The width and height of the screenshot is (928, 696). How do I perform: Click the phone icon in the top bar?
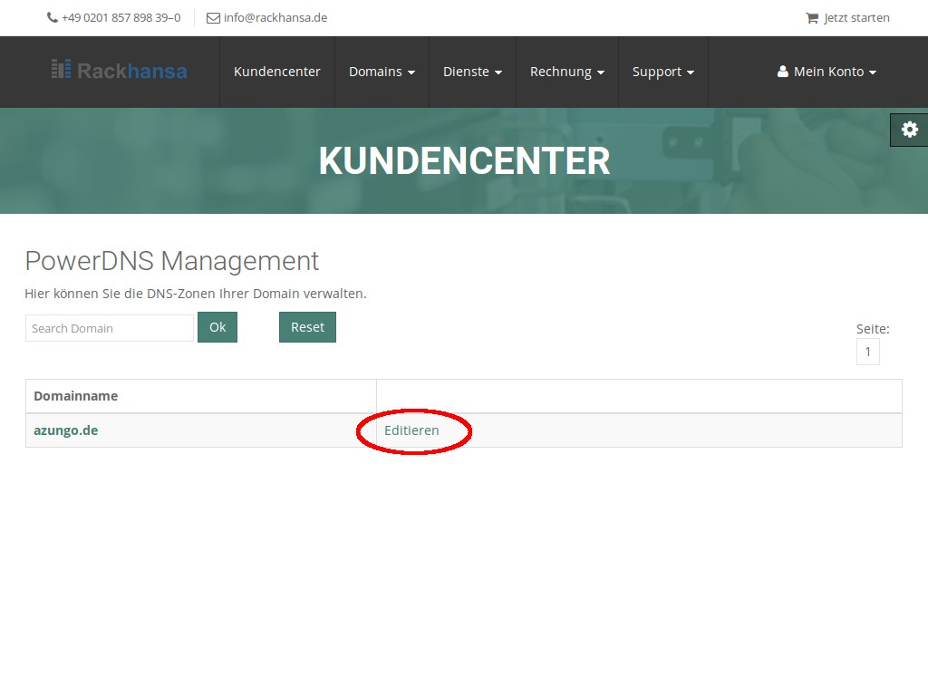[52, 18]
